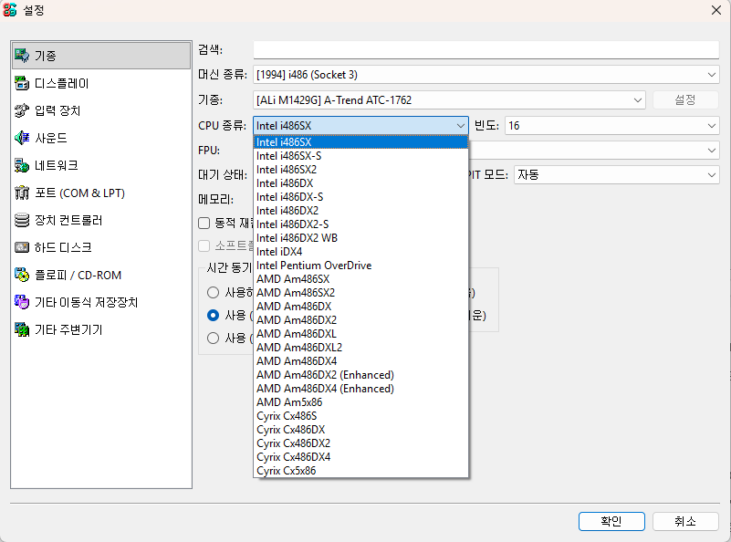Choose AMD Am486DXL2 option

(360, 348)
